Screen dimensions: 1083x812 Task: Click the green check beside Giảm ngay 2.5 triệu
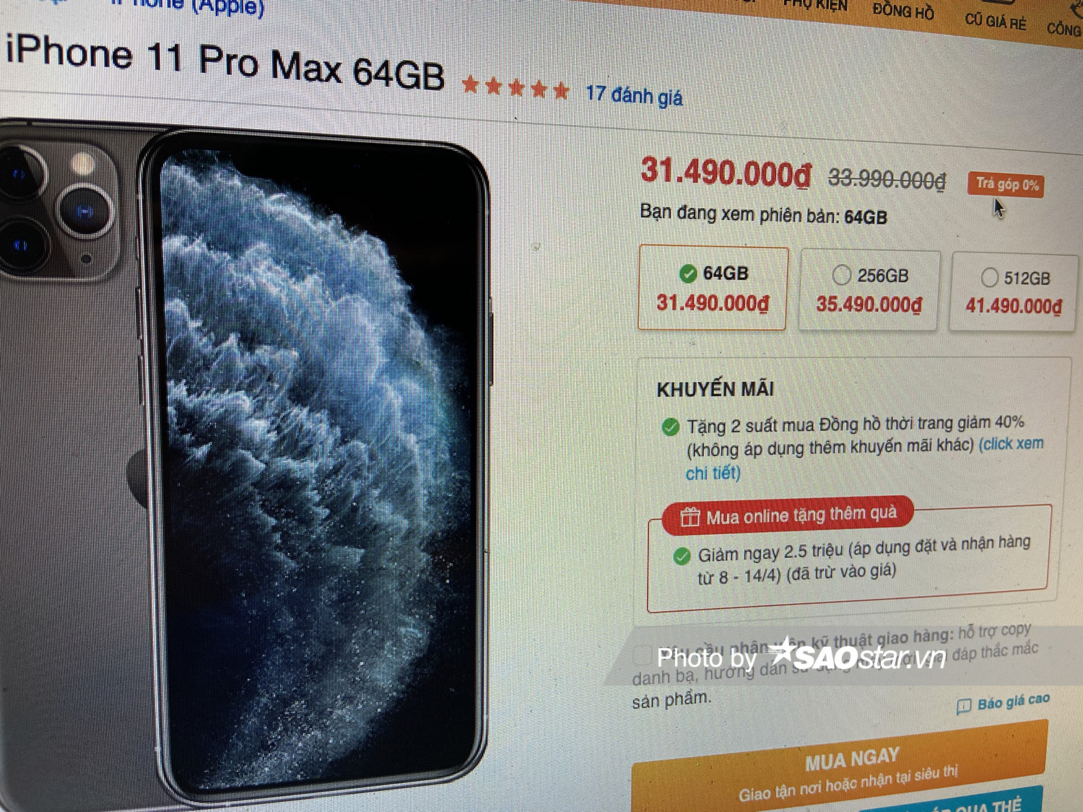682,556
